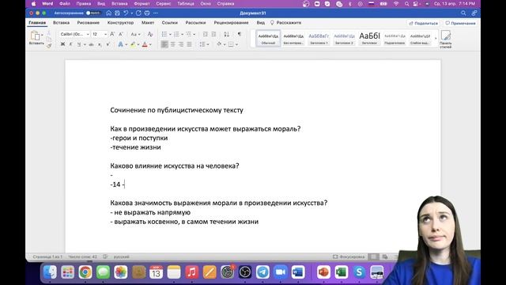Click the Расскажите (Tell me) field
Viewport: 506px width, 285px height.
tap(285, 23)
